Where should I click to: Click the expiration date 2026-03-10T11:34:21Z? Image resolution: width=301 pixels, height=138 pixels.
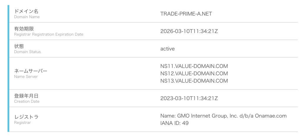tap(189, 31)
